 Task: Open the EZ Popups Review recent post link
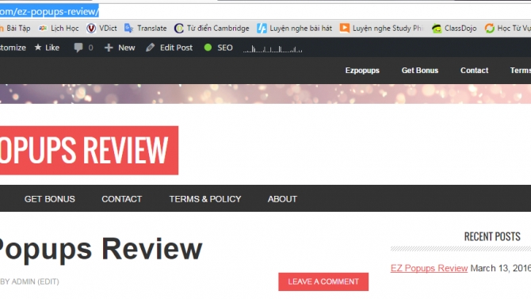point(429,268)
